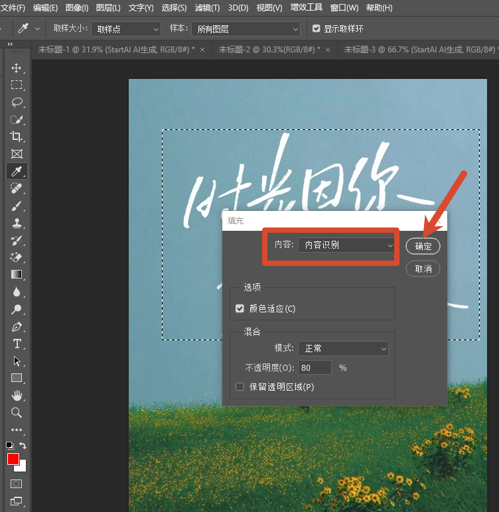Toggle the 显示取样环 checkbox

[316, 29]
